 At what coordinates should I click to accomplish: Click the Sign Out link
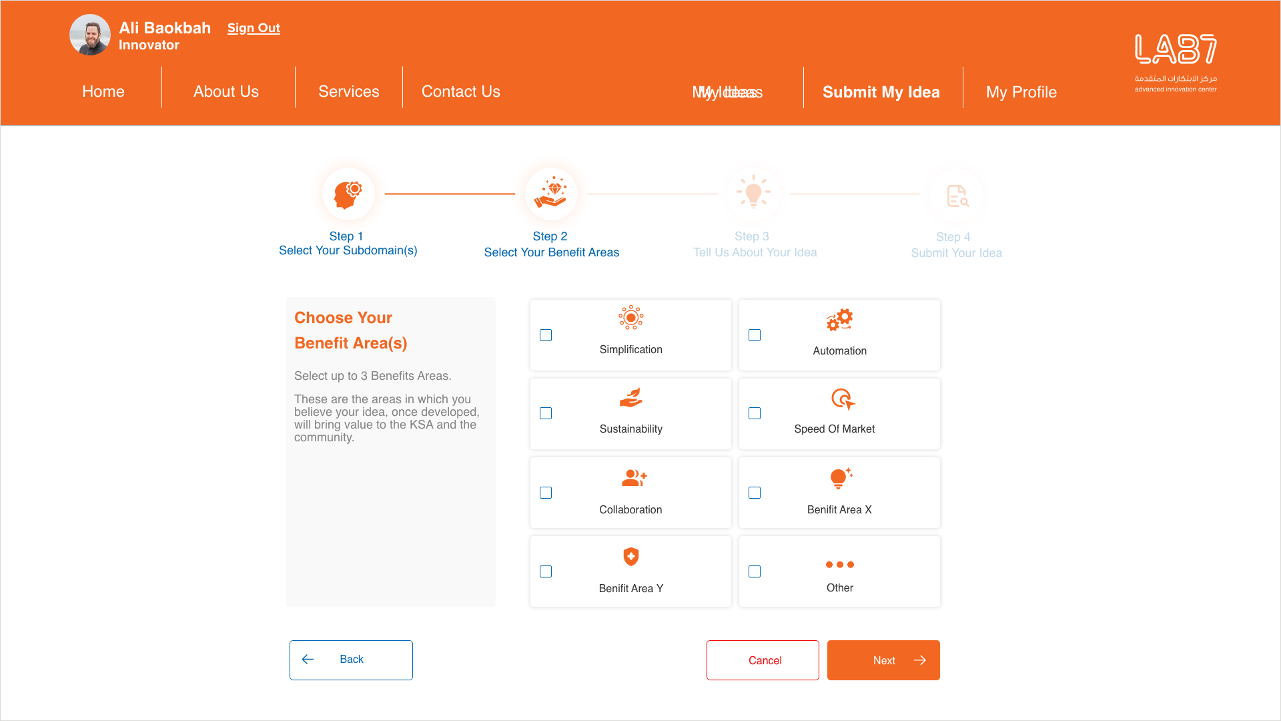(x=254, y=28)
